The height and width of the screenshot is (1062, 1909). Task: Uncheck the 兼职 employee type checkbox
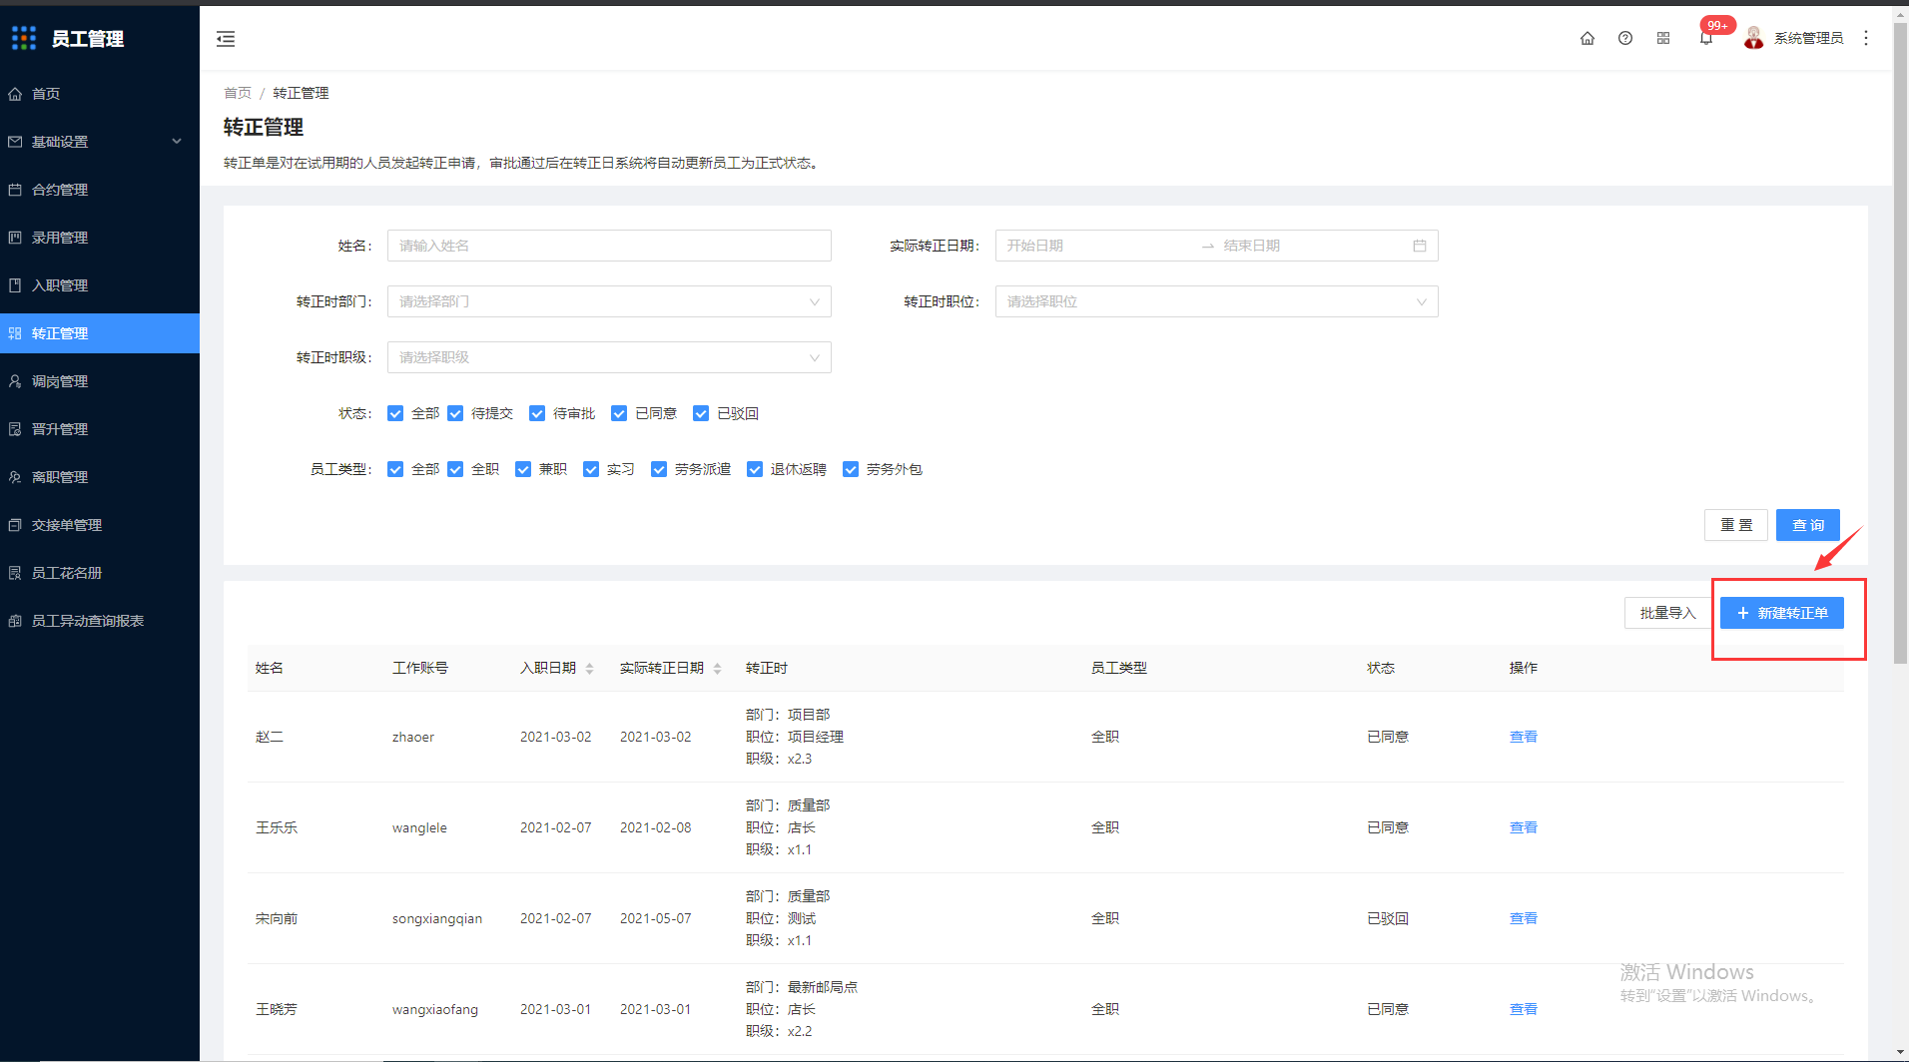pyautogui.click(x=523, y=469)
